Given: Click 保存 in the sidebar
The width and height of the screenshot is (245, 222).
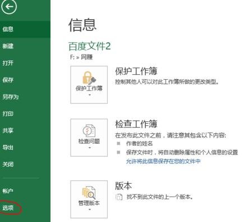Looking at the screenshot, I should coord(25,80).
